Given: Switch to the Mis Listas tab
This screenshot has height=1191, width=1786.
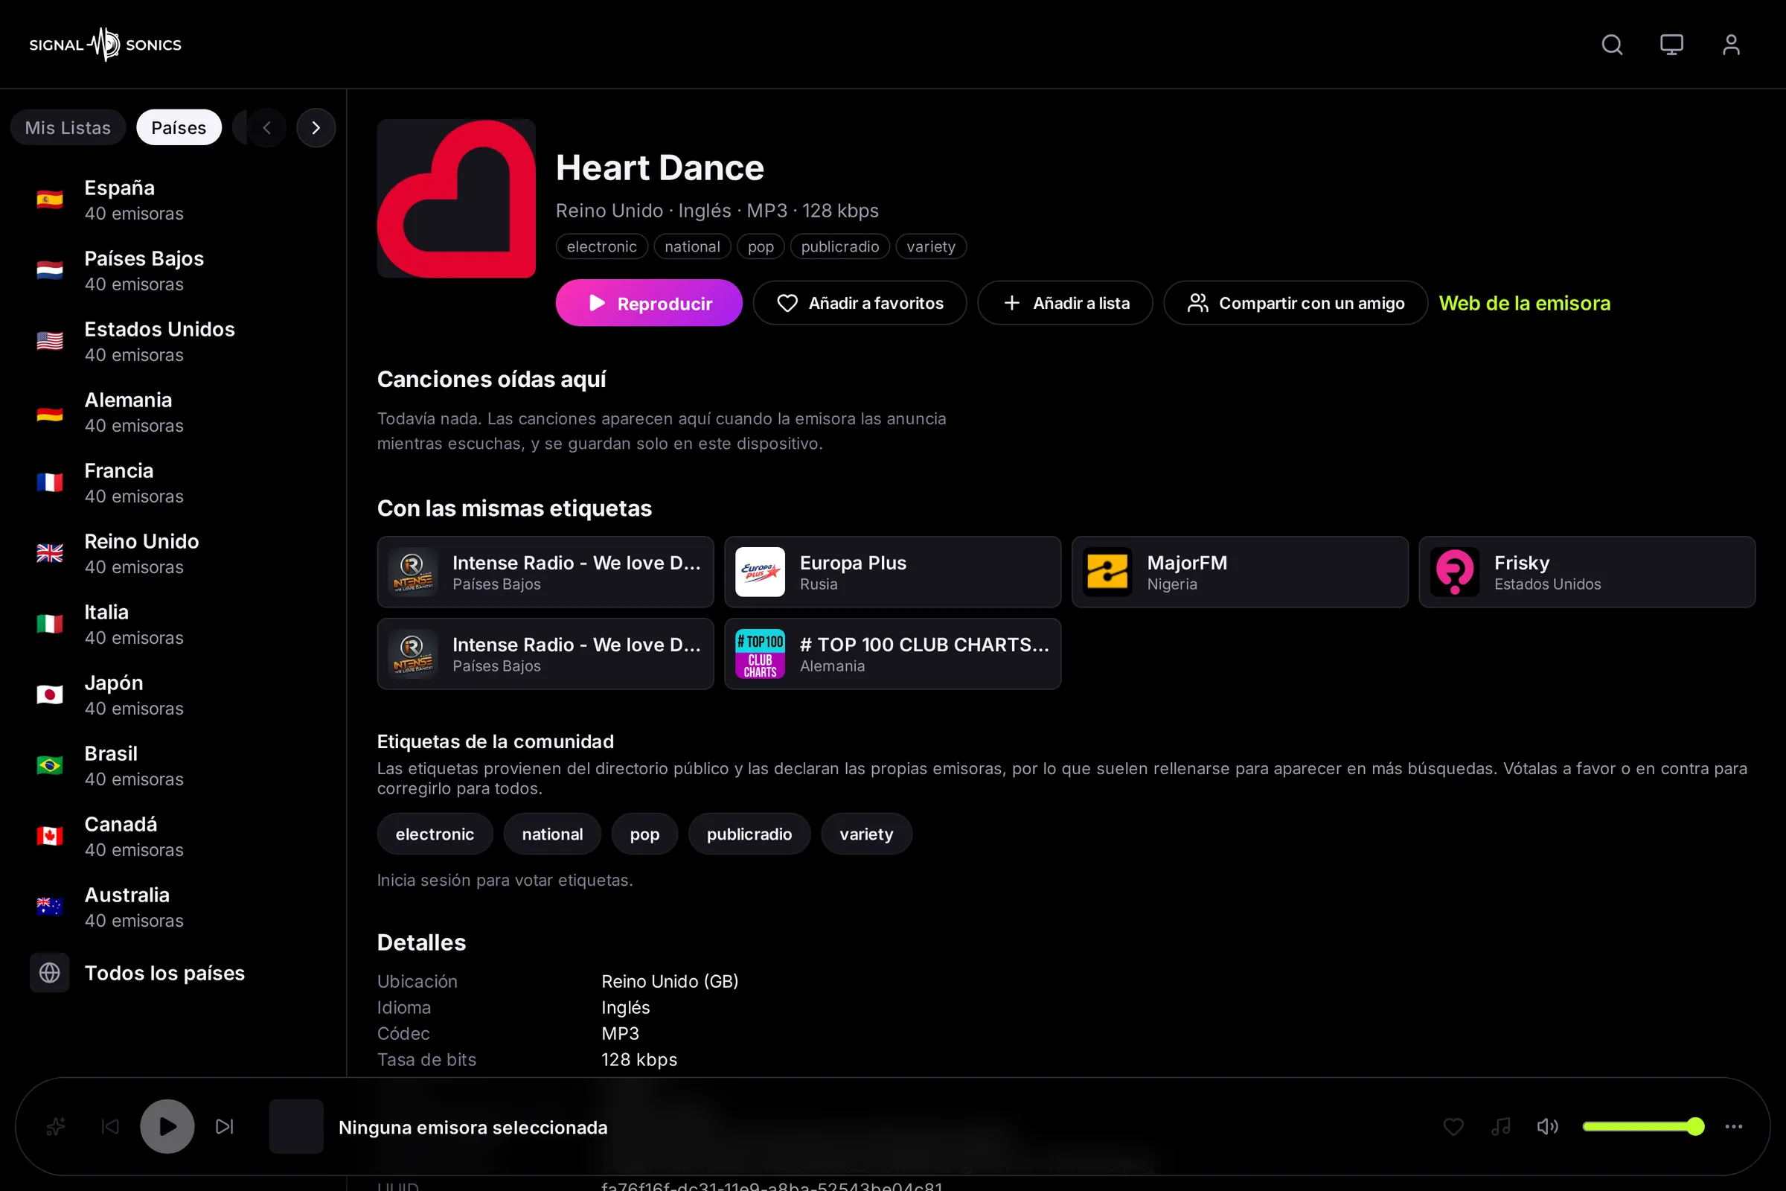Looking at the screenshot, I should 68,127.
